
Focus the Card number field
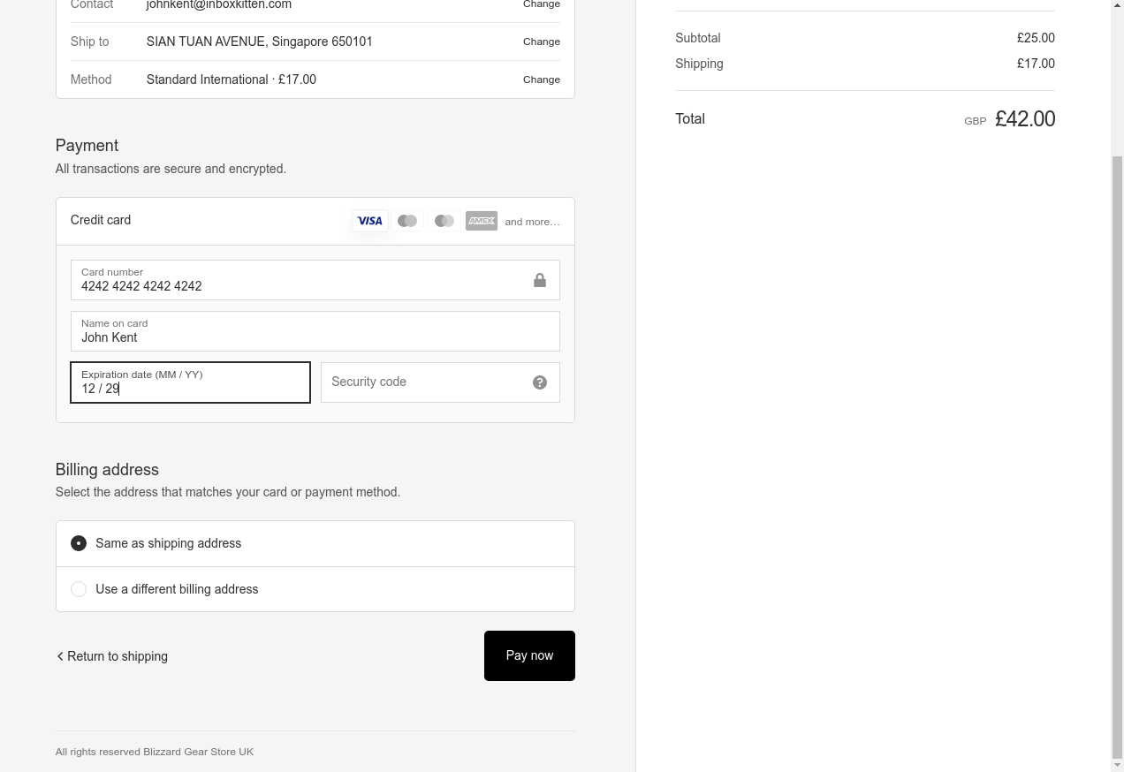[x=315, y=280]
